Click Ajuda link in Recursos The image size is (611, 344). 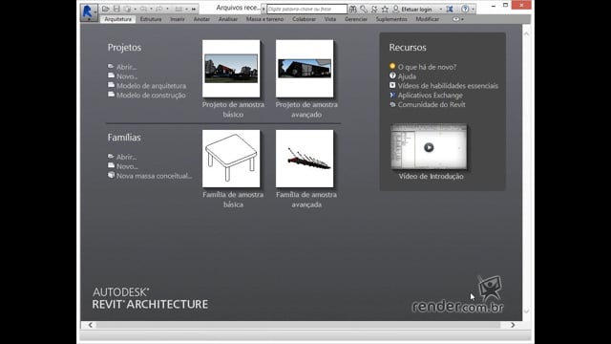pyautogui.click(x=407, y=76)
